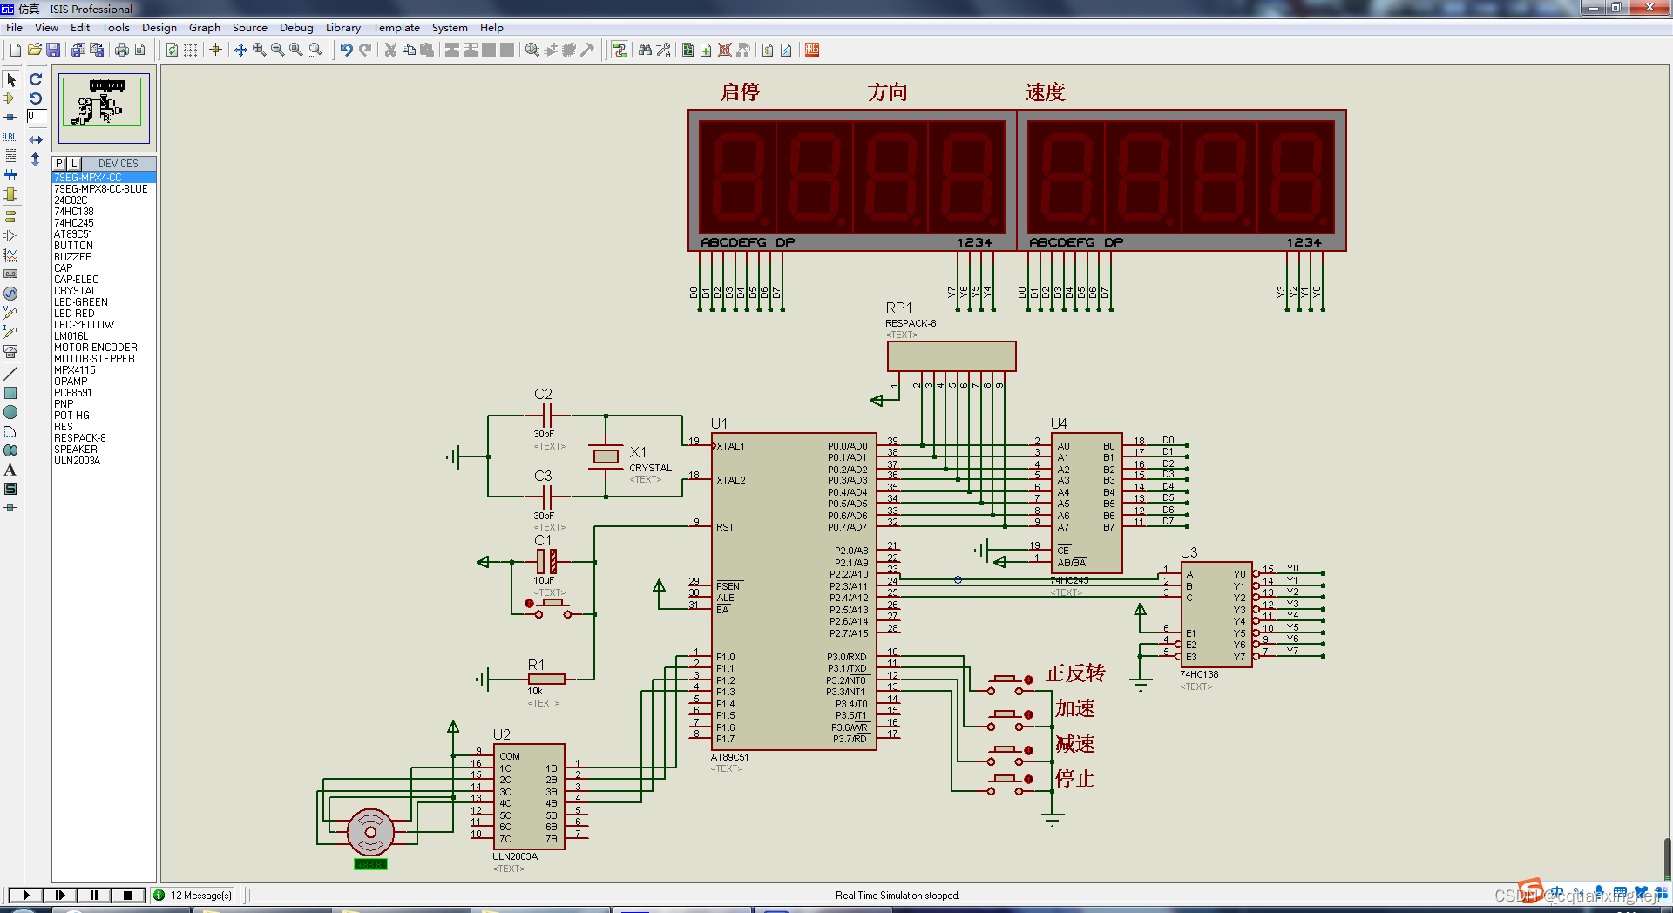
Task: Open the 12 Message(s) log
Action: [x=193, y=895]
